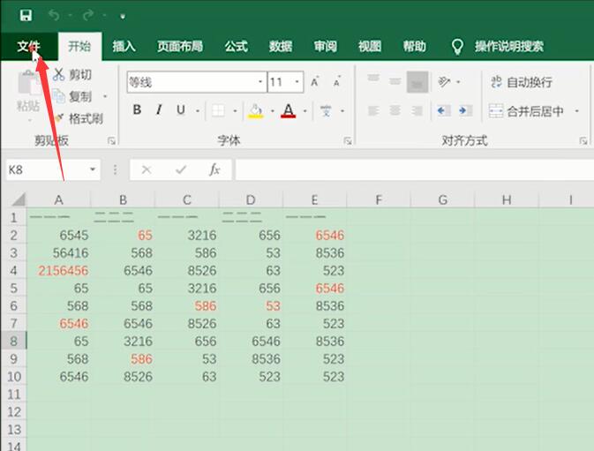This screenshot has width=594, height=451.
Task: Click the formula bar confirm check icon
Action: pos(181,169)
